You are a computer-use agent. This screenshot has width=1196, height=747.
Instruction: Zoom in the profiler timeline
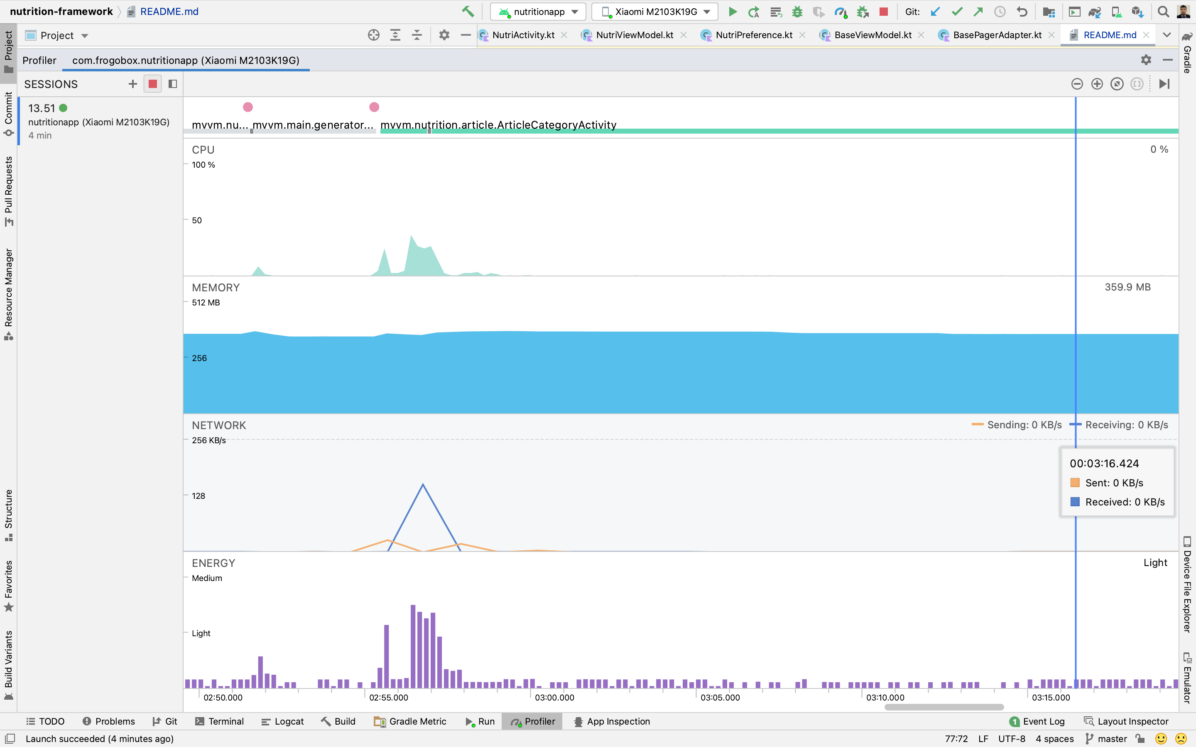(1097, 84)
